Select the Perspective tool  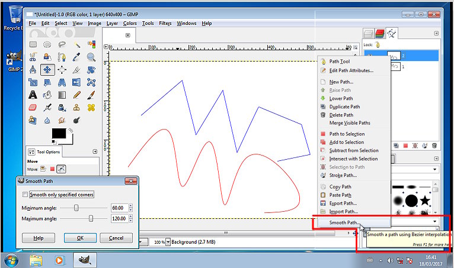coord(62,82)
